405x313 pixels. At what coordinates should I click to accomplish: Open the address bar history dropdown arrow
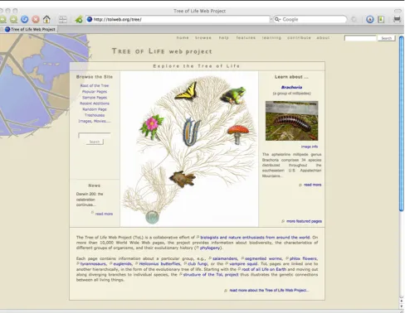tap(271, 19)
